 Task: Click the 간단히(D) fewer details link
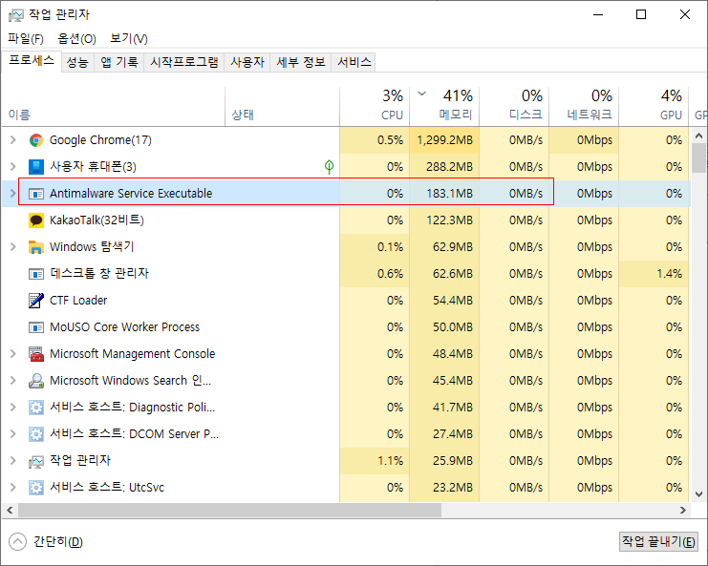click(x=57, y=541)
